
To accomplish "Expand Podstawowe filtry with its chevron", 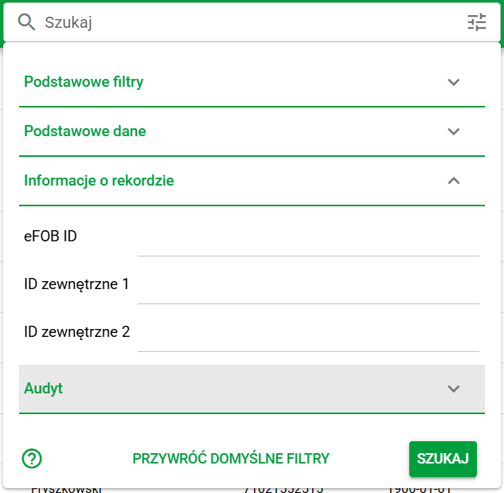I will [454, 82].
